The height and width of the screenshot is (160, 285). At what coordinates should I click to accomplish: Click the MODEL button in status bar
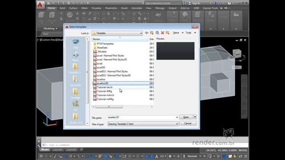[x=243, y=150]
